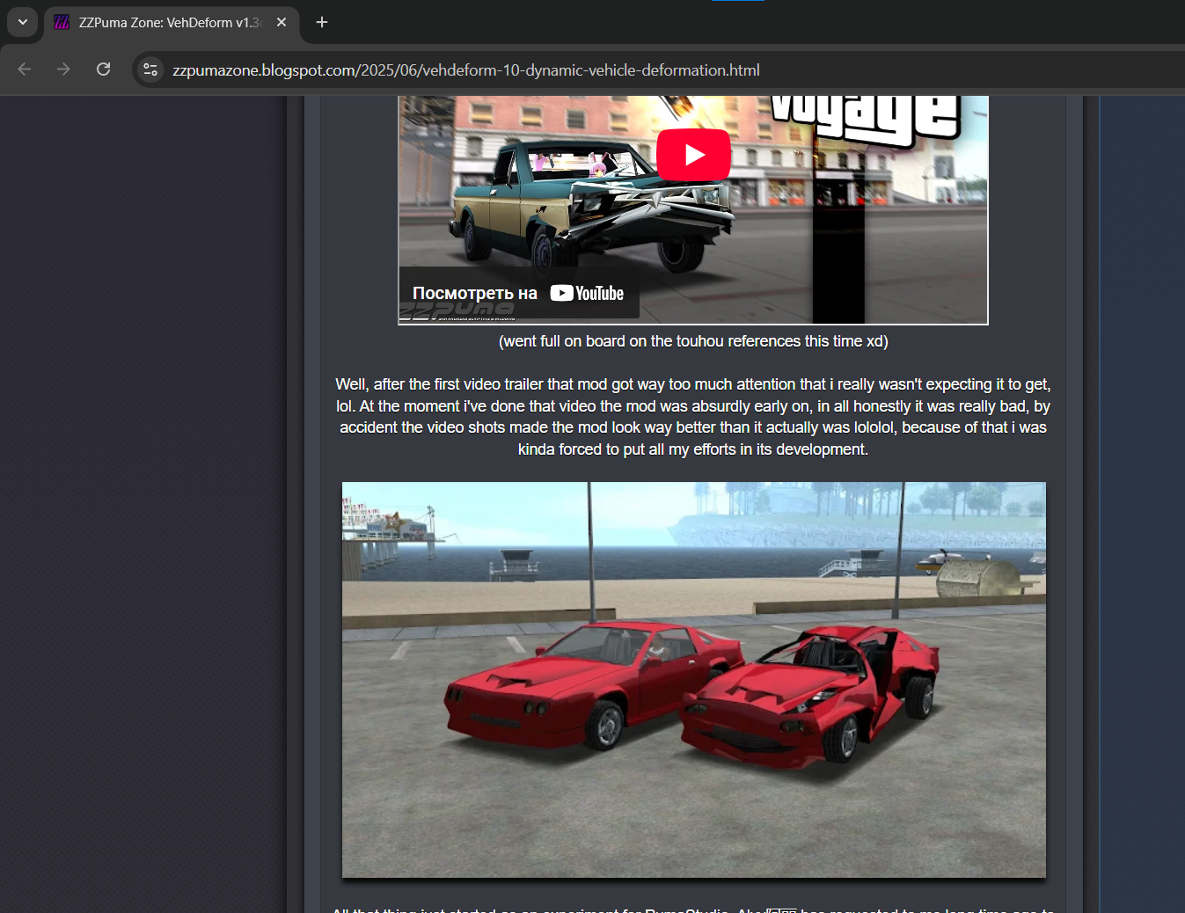Click the paragraph line starting "Well, after the first"
The width and height of the screenshot is (1185, 913).
point(693,384)
